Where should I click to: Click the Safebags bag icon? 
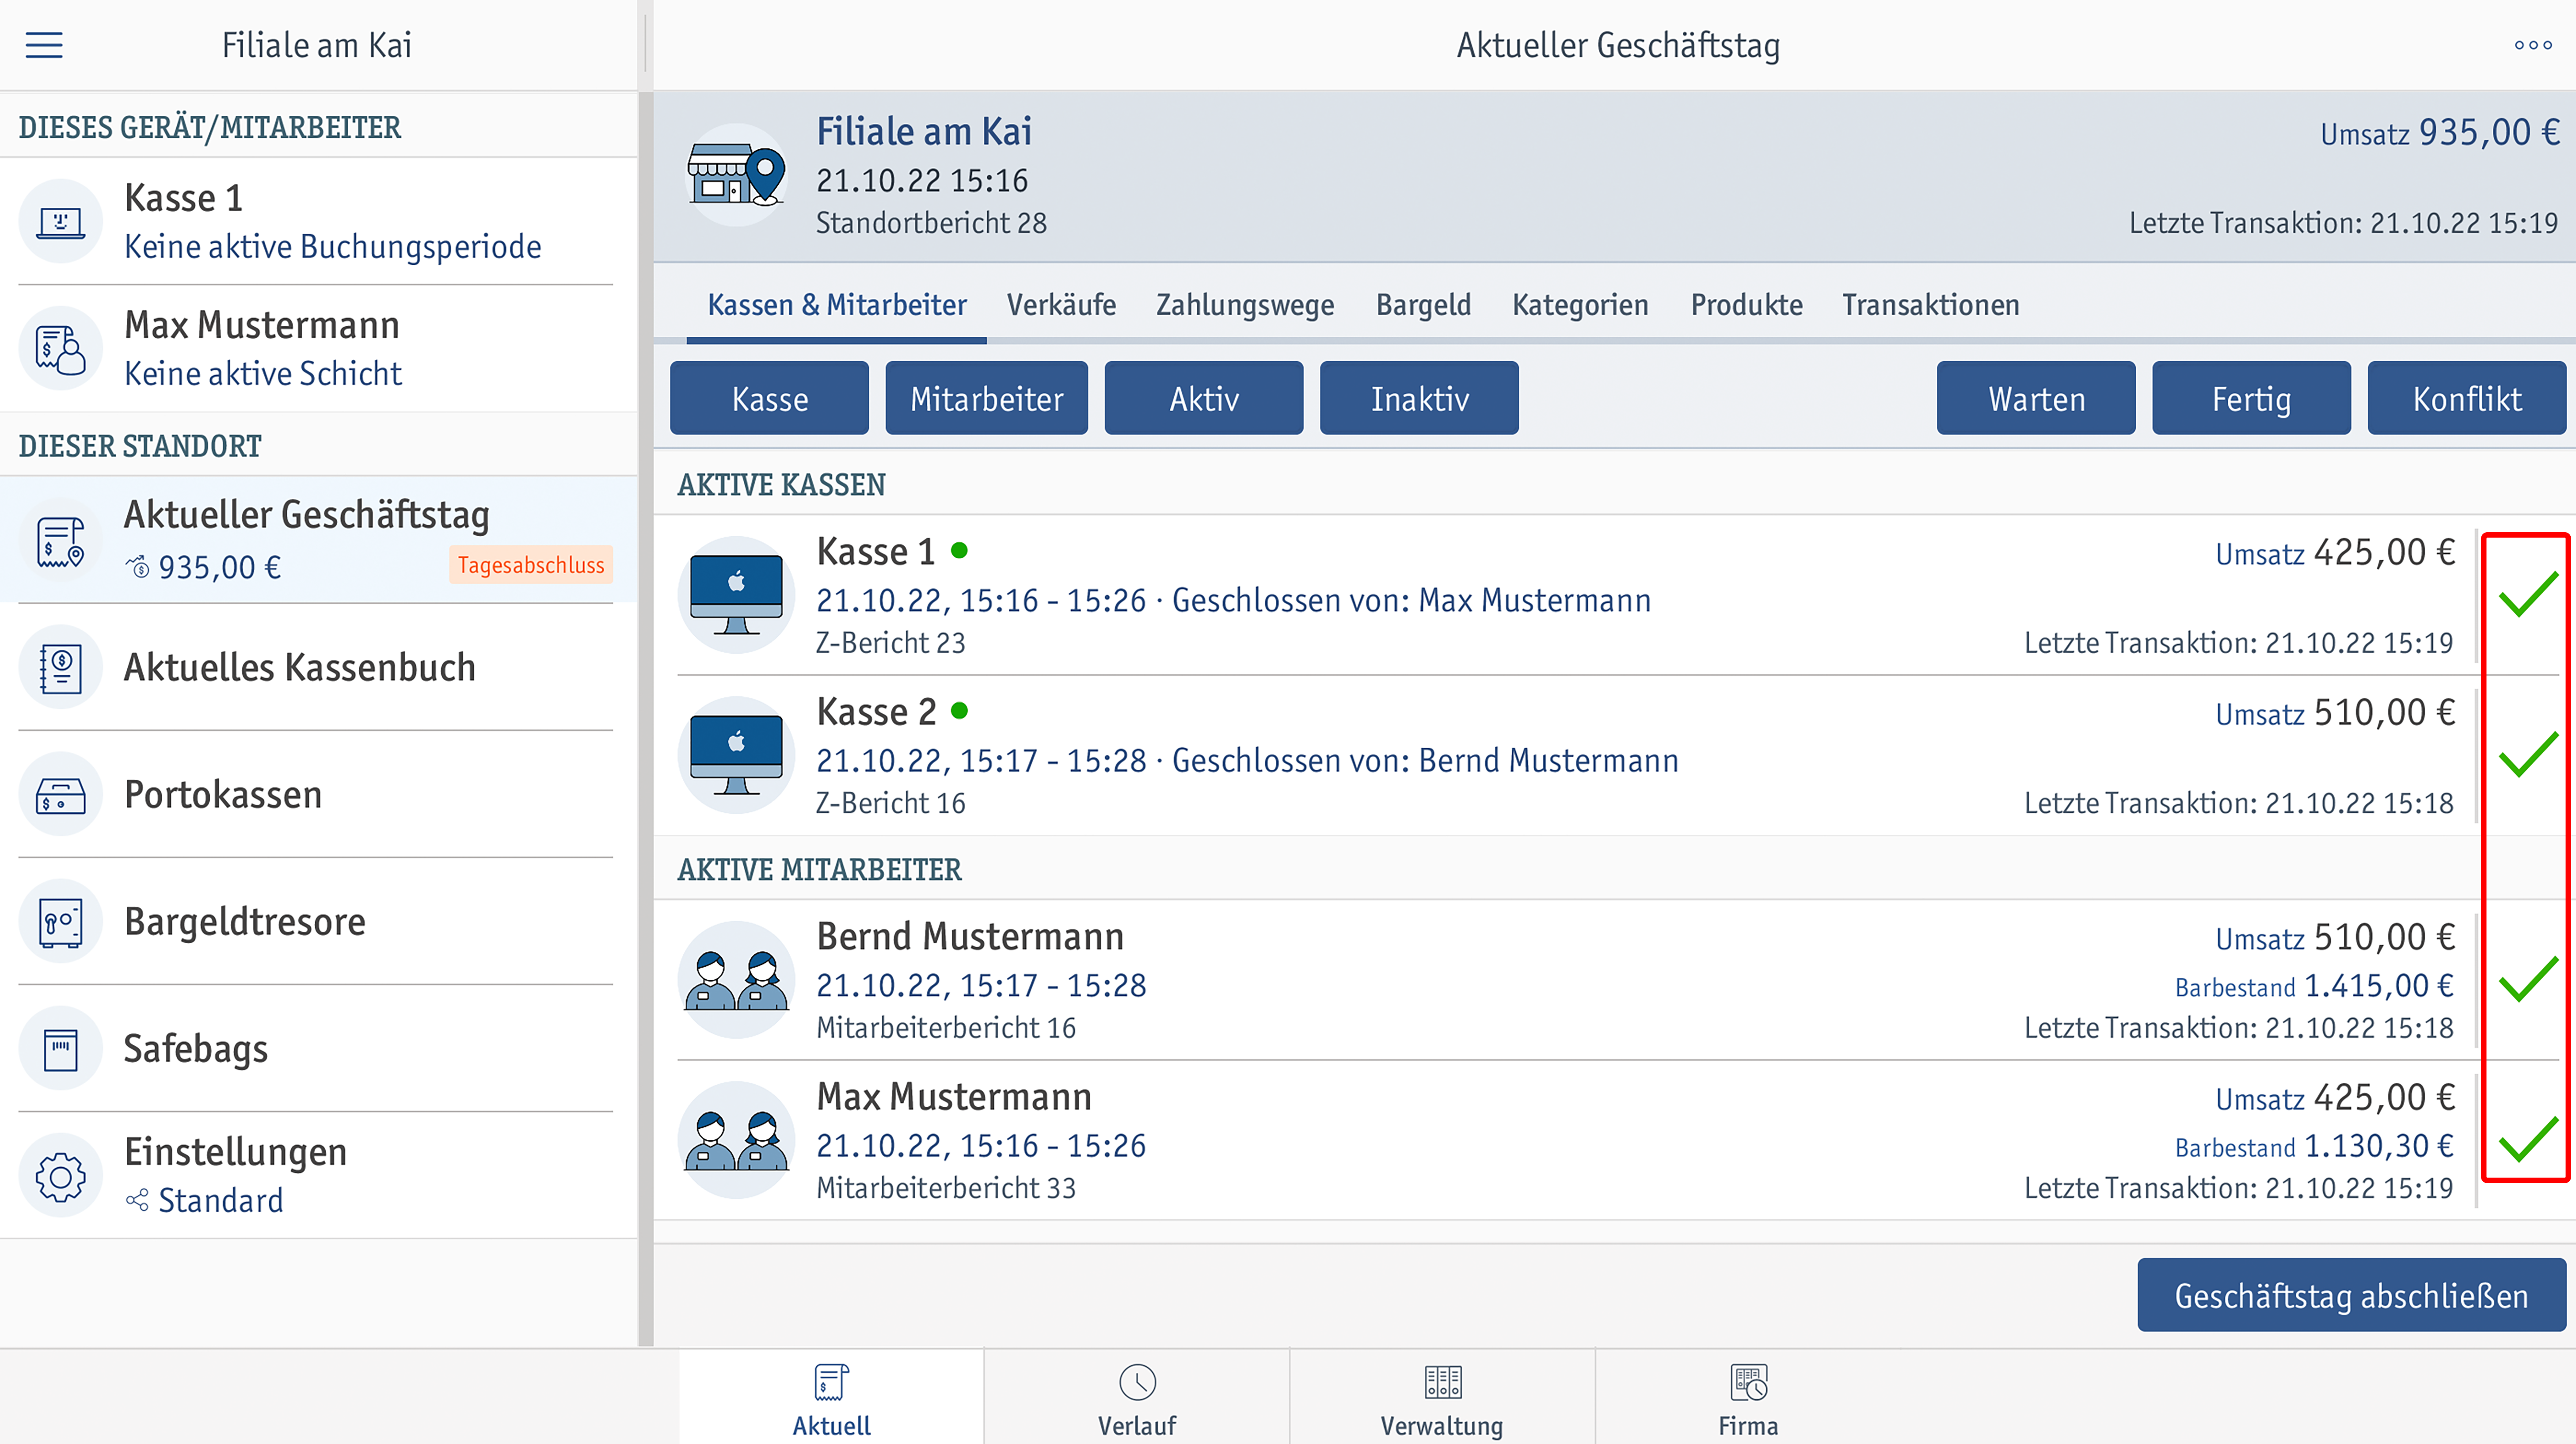click(61, 1048)
